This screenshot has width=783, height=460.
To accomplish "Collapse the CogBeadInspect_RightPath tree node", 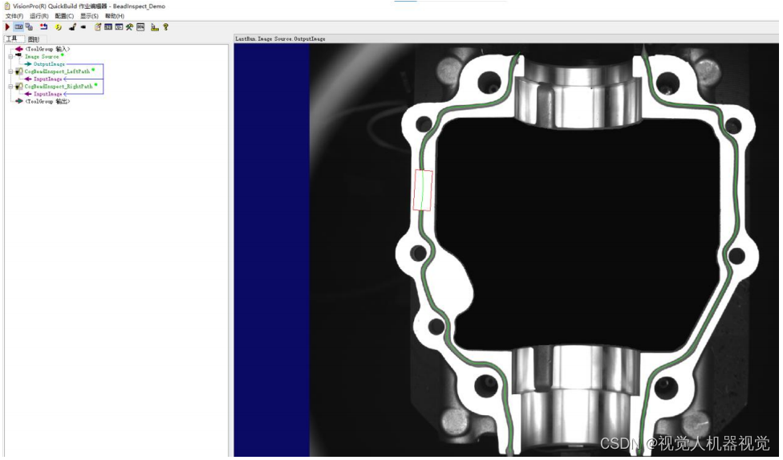I will [x=10, y=87].
